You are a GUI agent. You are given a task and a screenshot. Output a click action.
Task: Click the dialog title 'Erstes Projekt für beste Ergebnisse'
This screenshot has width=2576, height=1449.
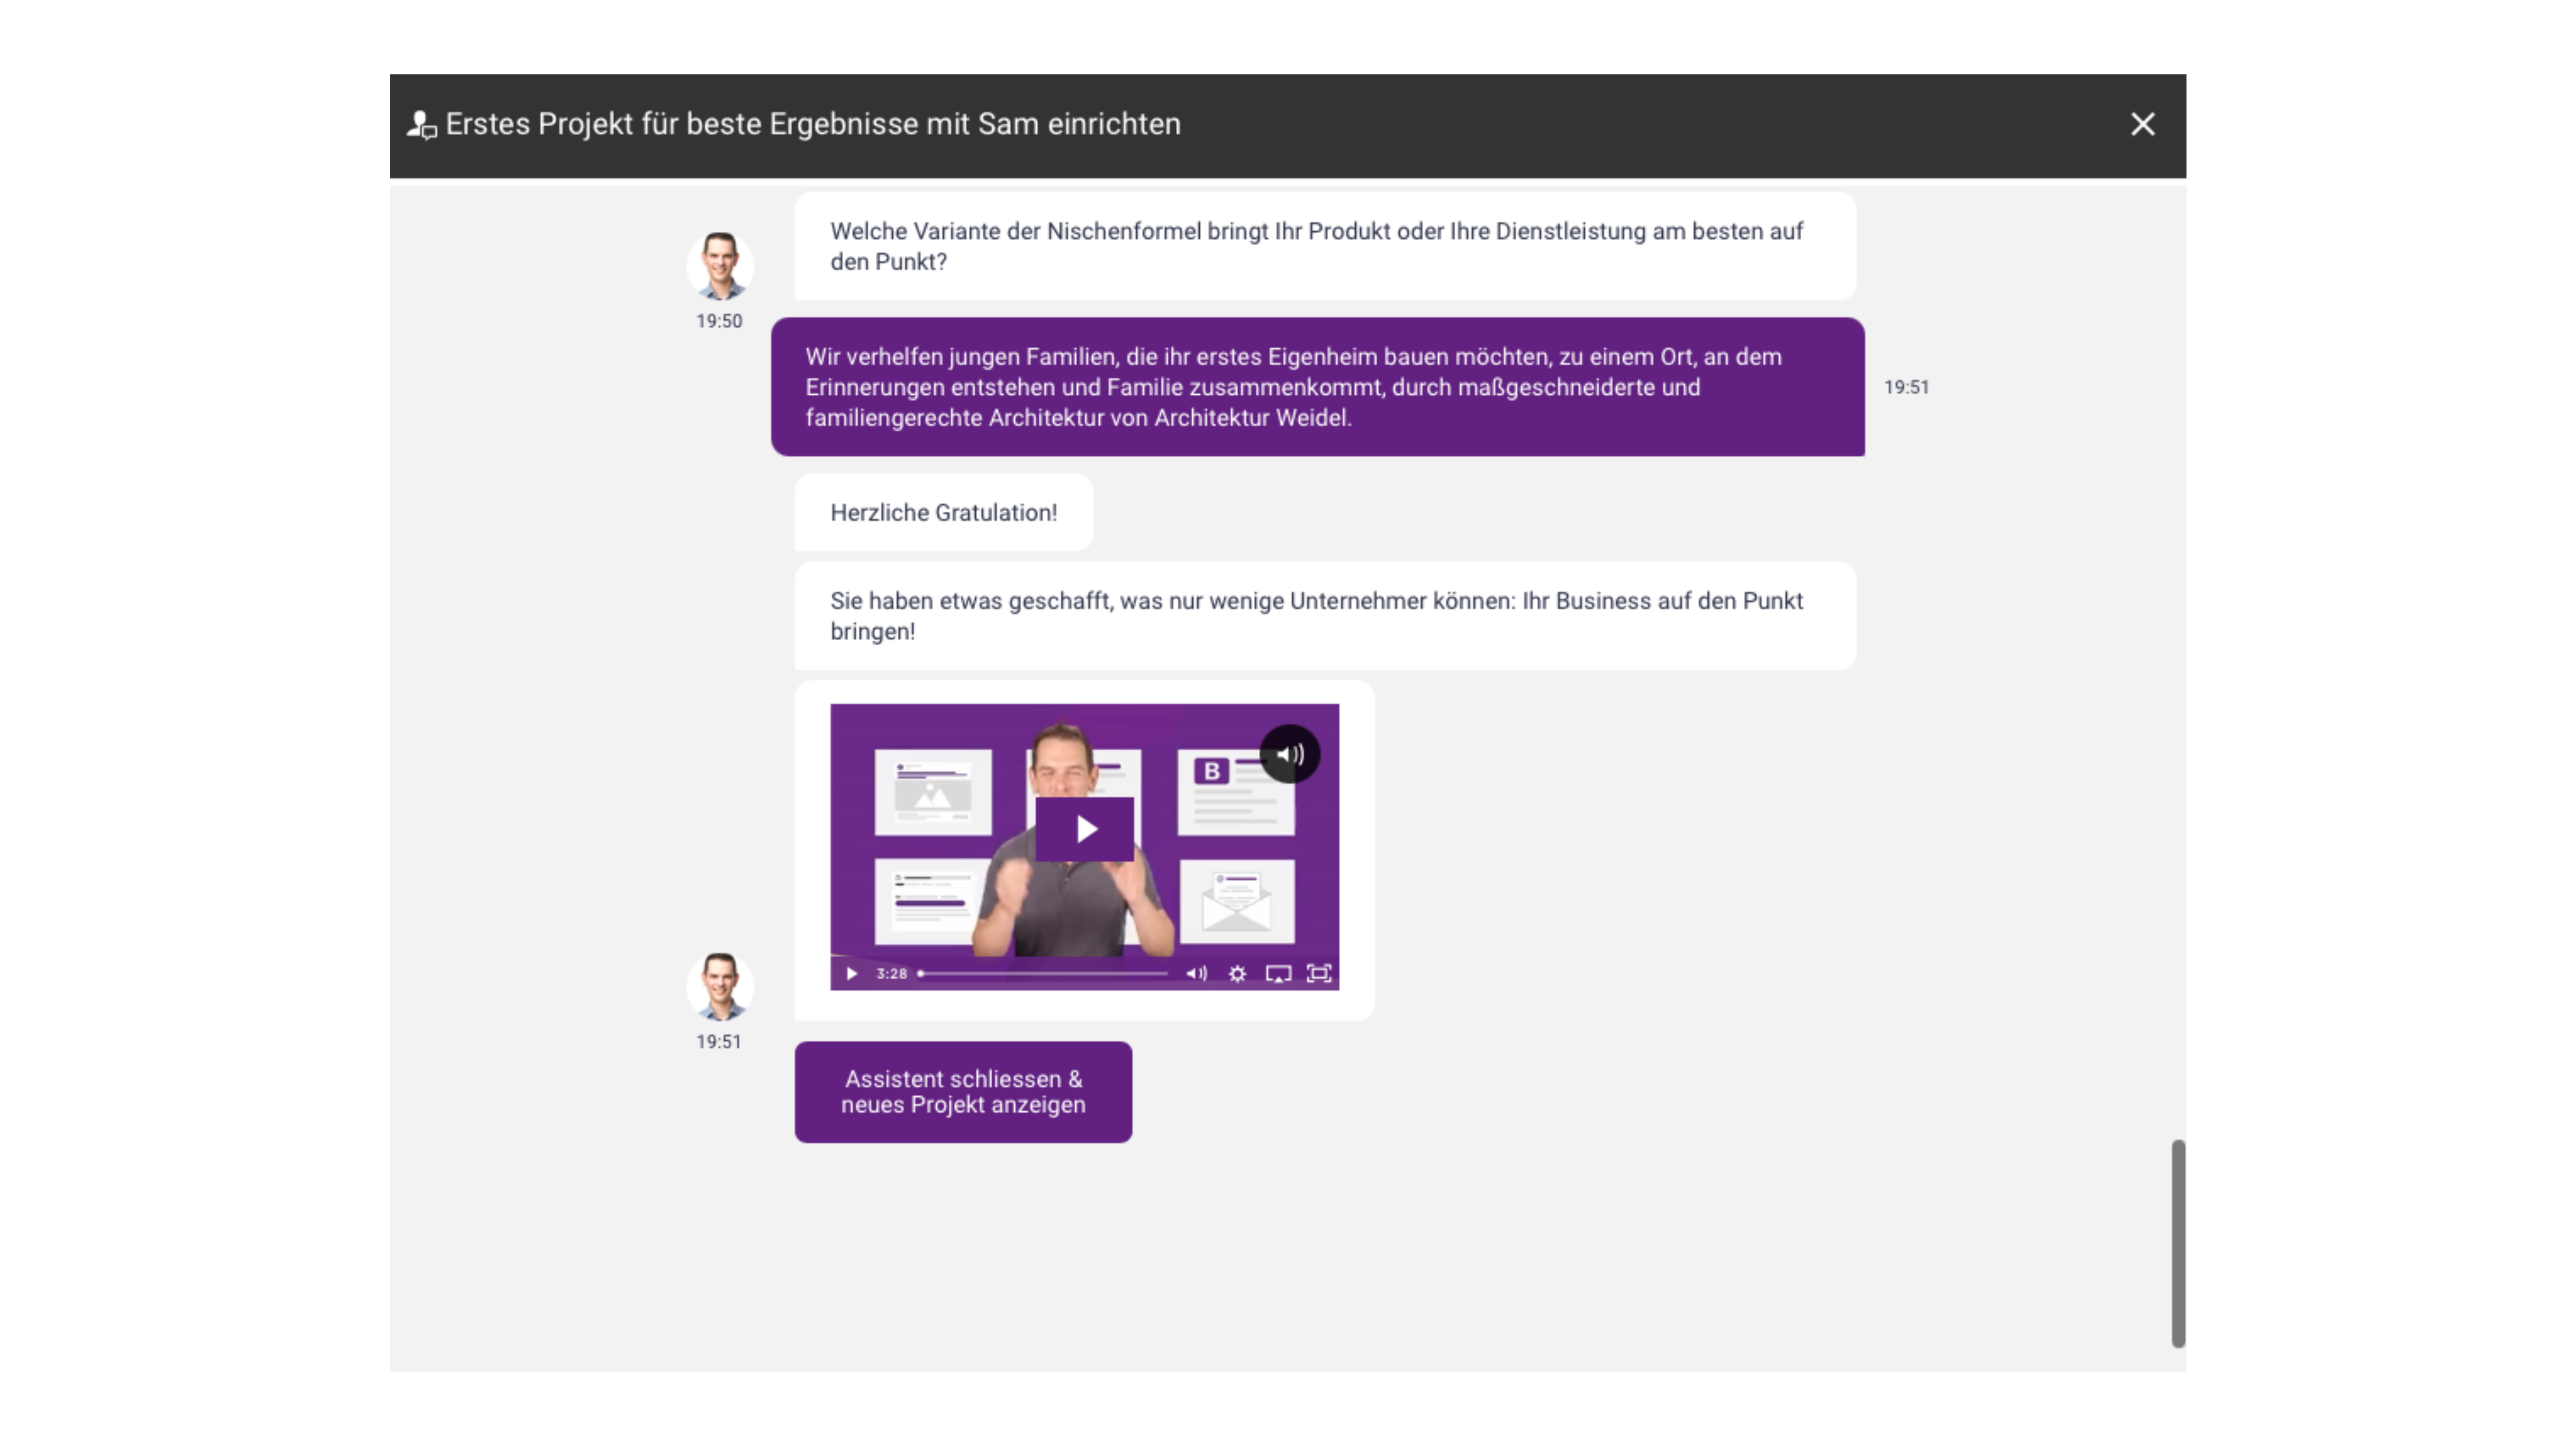pyautogui.click(x=812, y=124)
